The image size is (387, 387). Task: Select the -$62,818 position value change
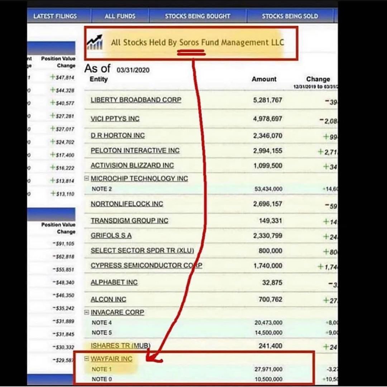point(63,257)
